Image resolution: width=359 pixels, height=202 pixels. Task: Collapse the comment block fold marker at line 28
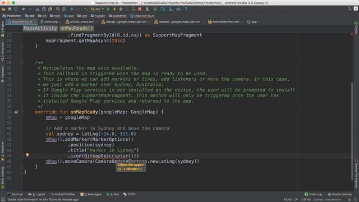[x=22, y=63]
